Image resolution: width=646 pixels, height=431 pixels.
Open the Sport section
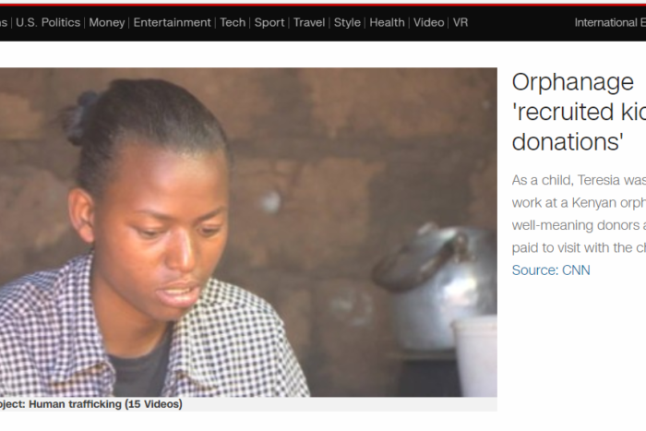tap(269, 22)
